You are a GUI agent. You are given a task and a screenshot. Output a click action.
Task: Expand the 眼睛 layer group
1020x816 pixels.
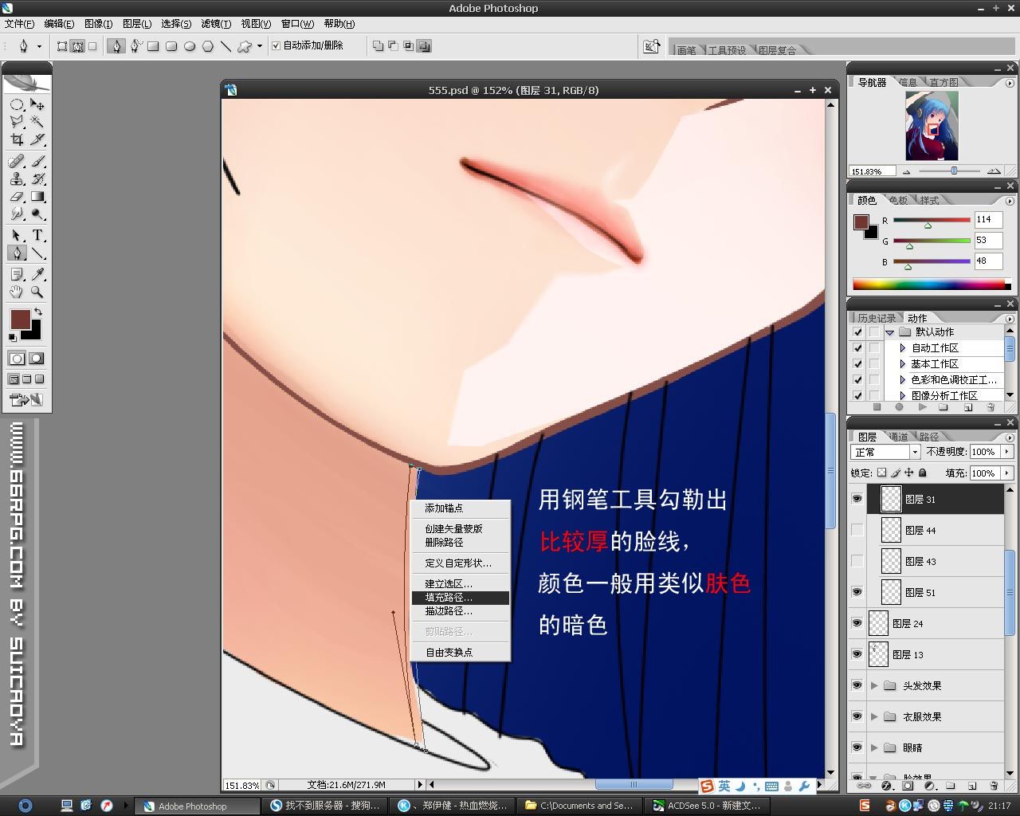click(x=875, y=747)
